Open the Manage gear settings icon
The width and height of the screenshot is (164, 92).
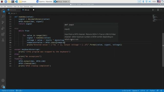click(x=3, y=86)
